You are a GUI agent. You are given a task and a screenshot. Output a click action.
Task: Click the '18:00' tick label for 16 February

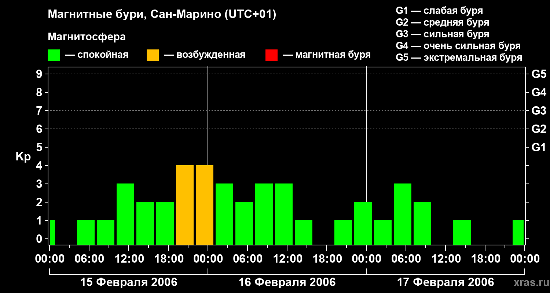(x=327, y=259)
